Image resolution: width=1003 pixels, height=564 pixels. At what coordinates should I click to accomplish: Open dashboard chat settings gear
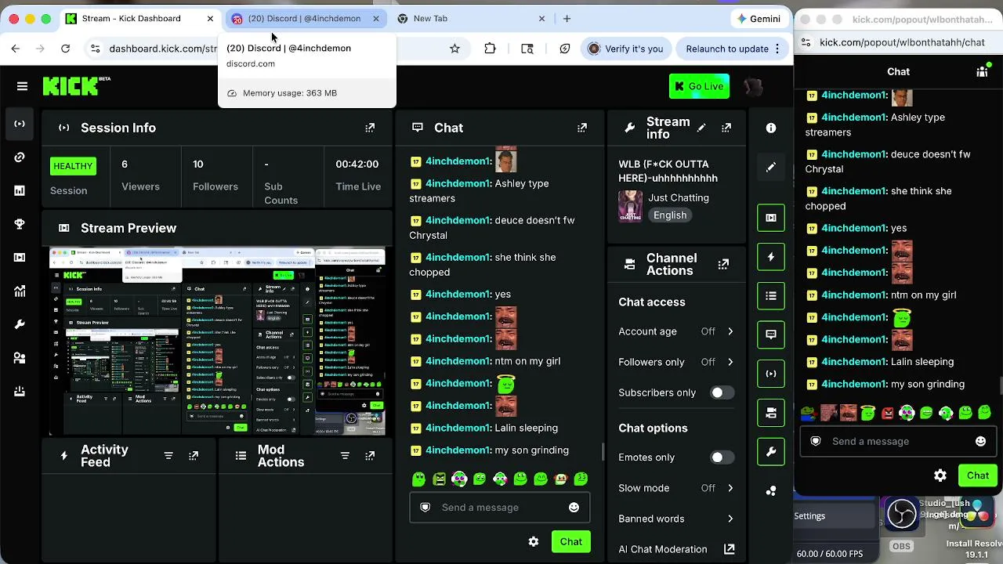(x=534, y=542)
